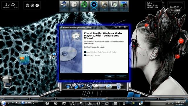
Task: Pause playback in taskbar media controls
Action: point(23,103)
